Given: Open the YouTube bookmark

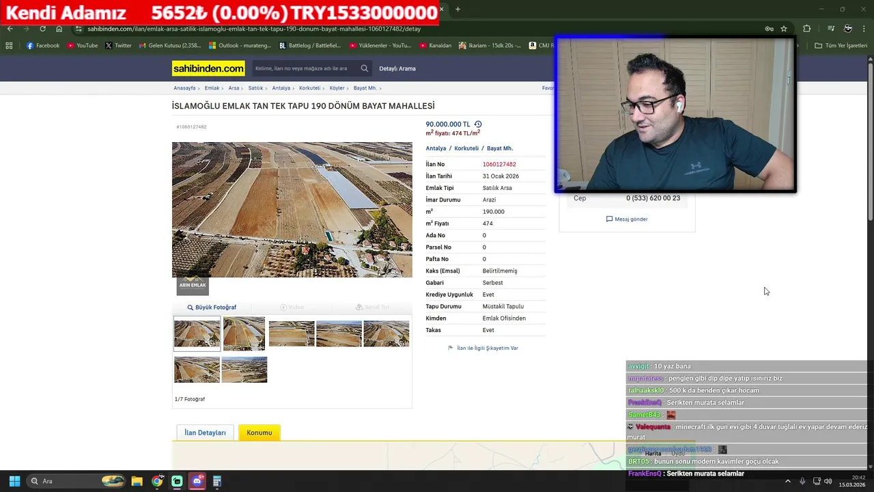Looking at the screenshot, I should (82, 46).
